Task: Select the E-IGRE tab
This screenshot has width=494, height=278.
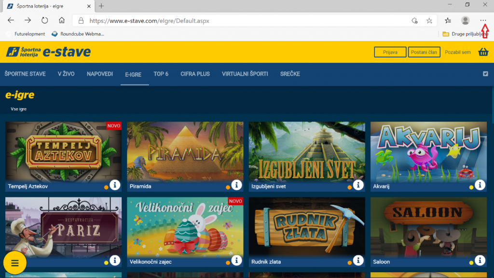Action: click(133, 75)
